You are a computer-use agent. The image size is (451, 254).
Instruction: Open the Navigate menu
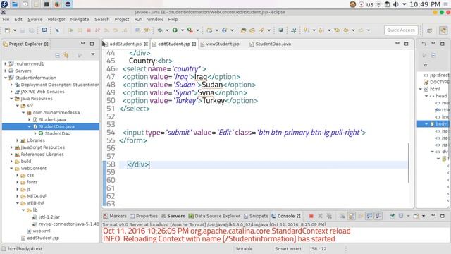(80, 19)
